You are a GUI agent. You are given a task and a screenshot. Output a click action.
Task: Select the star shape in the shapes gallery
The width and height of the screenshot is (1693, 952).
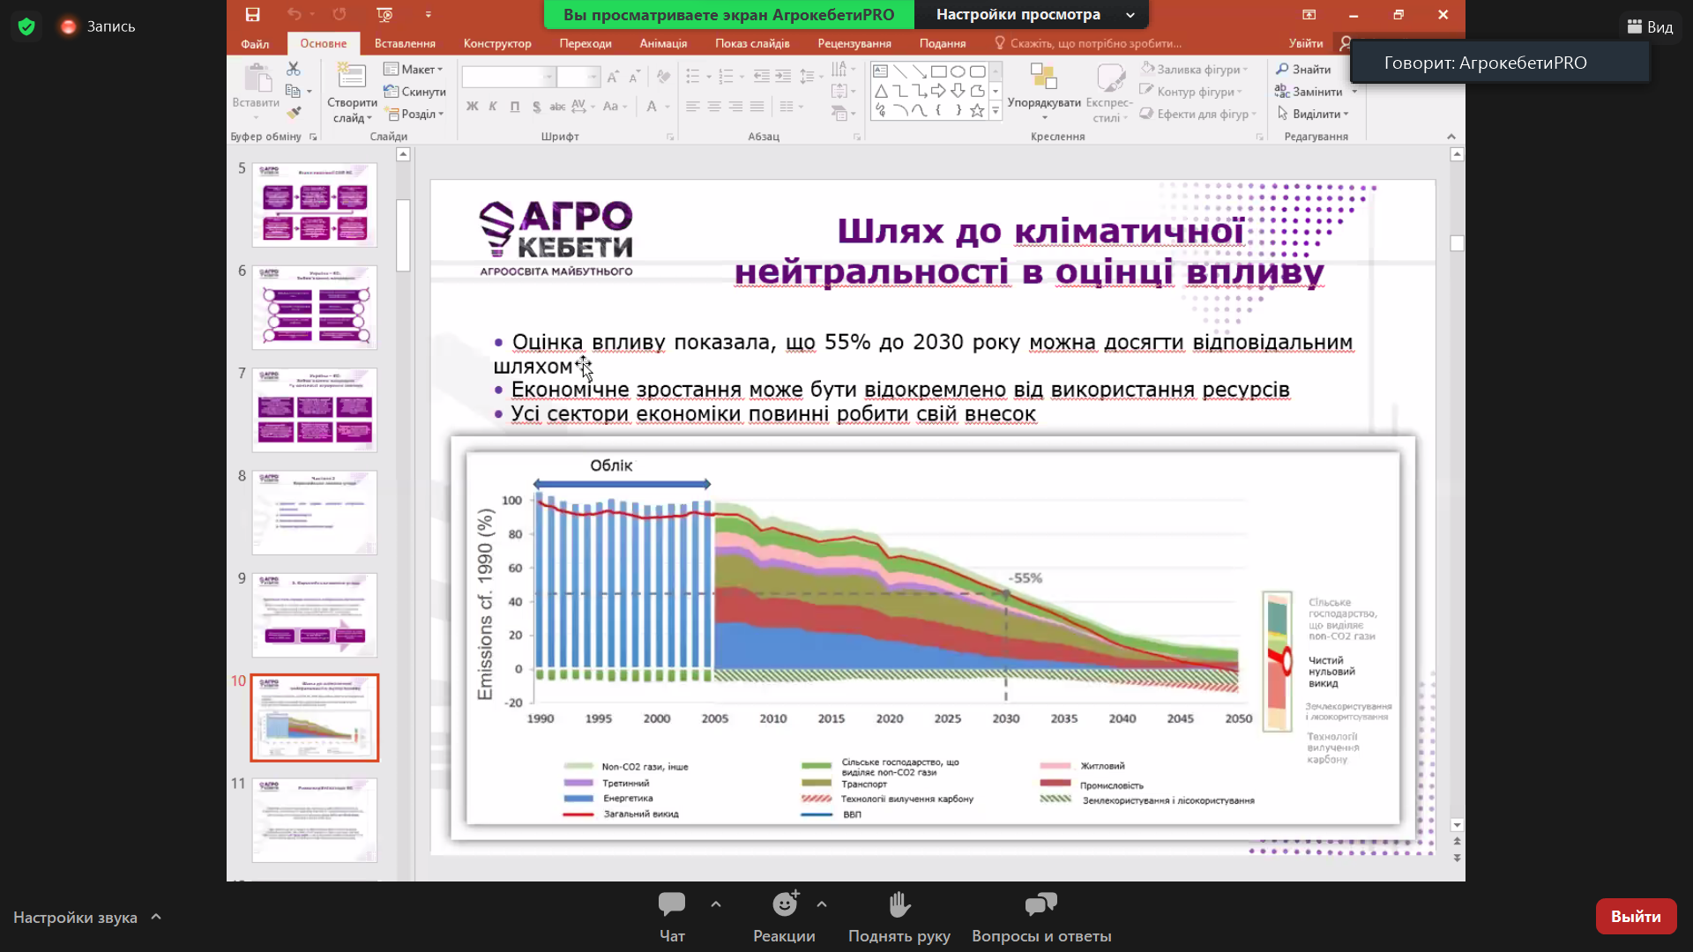976,111
